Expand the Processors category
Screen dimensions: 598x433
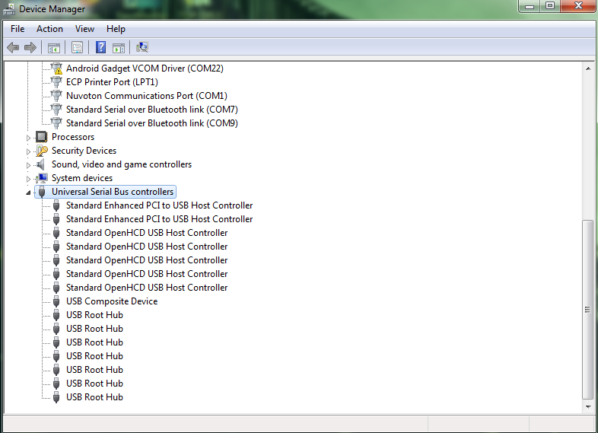[28, 138]
